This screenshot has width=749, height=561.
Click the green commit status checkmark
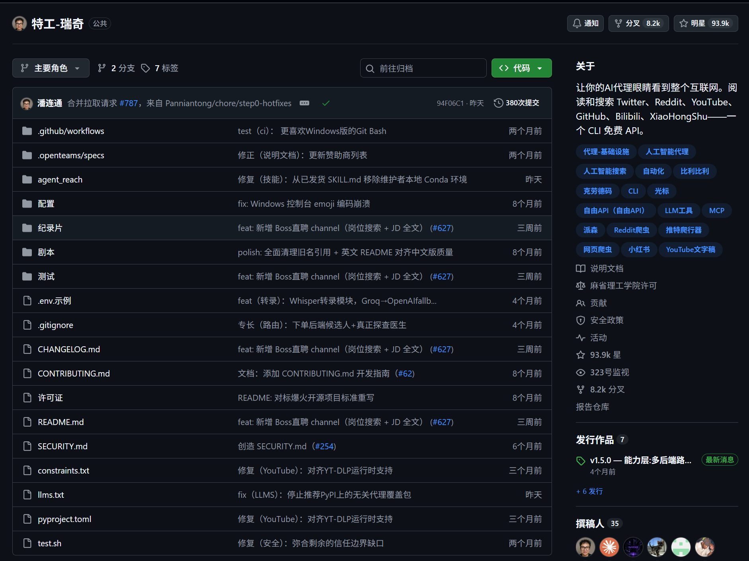coord(326,103)
